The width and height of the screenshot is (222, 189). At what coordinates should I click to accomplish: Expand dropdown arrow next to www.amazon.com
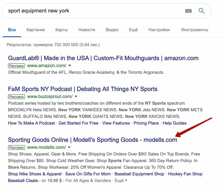pyautogui.click(x=69, y=66)
